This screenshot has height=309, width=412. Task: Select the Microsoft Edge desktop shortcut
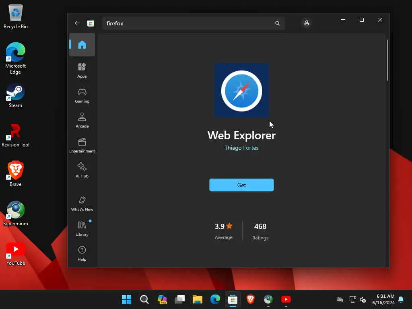[x=16, y=58]
